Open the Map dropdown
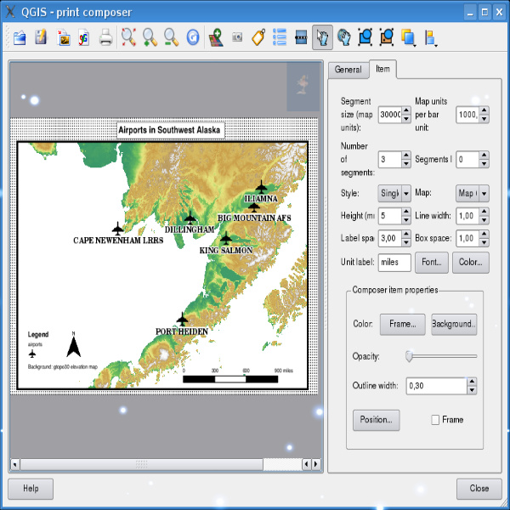The width and height of the screenshot is (510, 510). coord(473,194)
